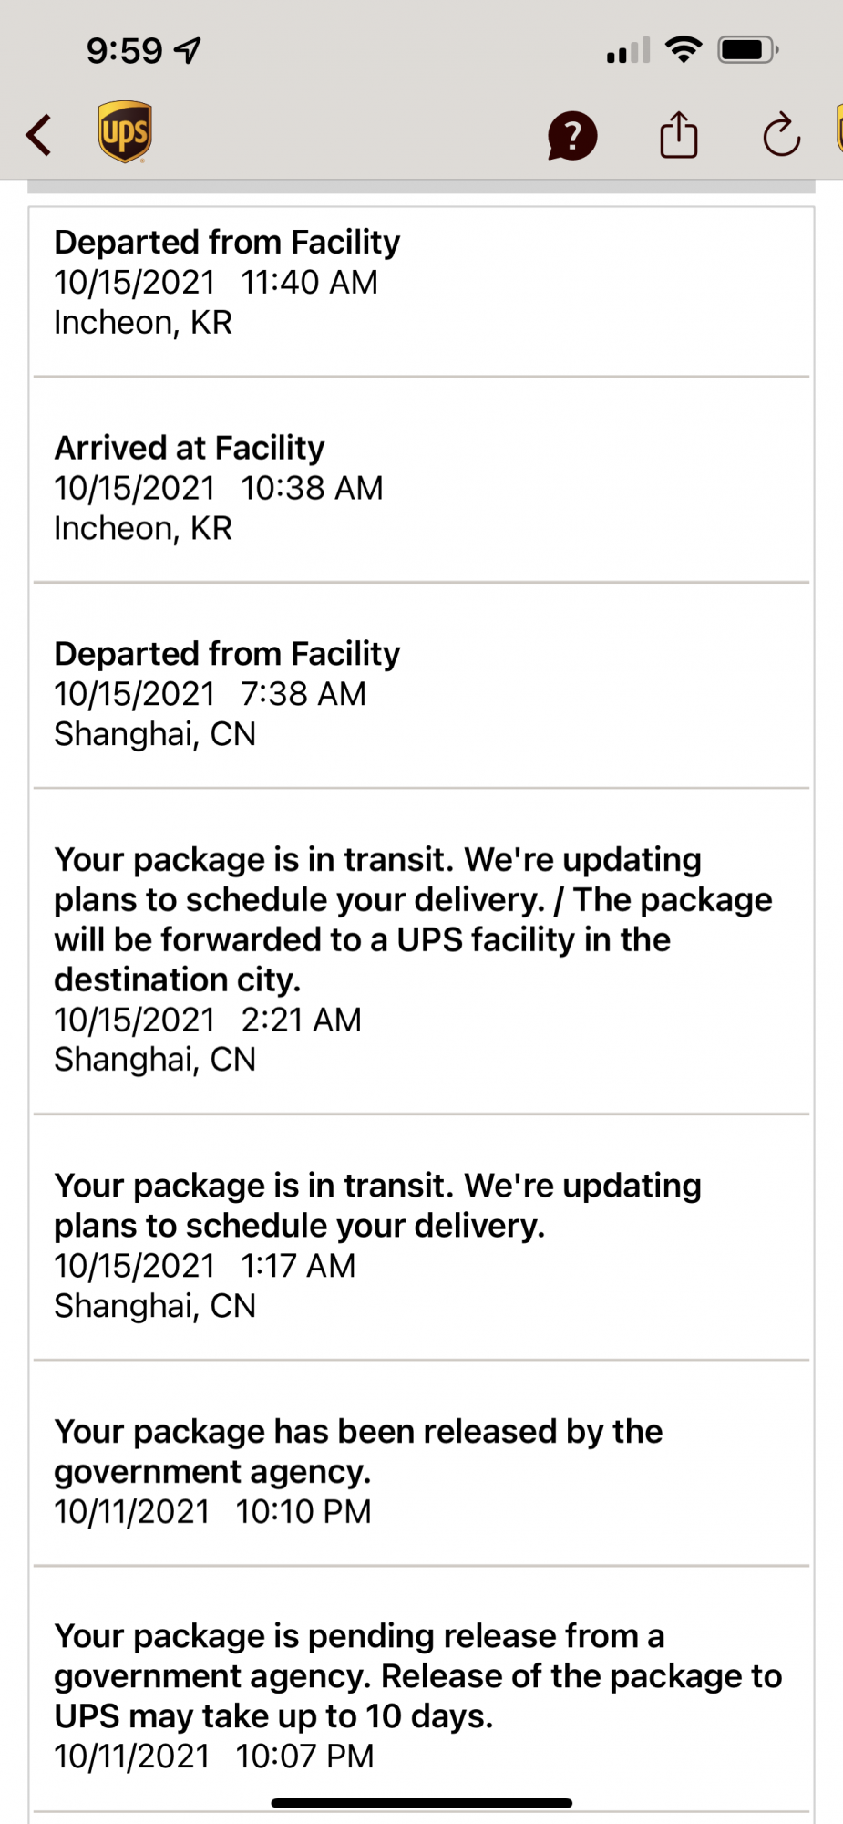Tap the 2:21 AM forwarded to UPS facility entry

(x=421, y=959)
